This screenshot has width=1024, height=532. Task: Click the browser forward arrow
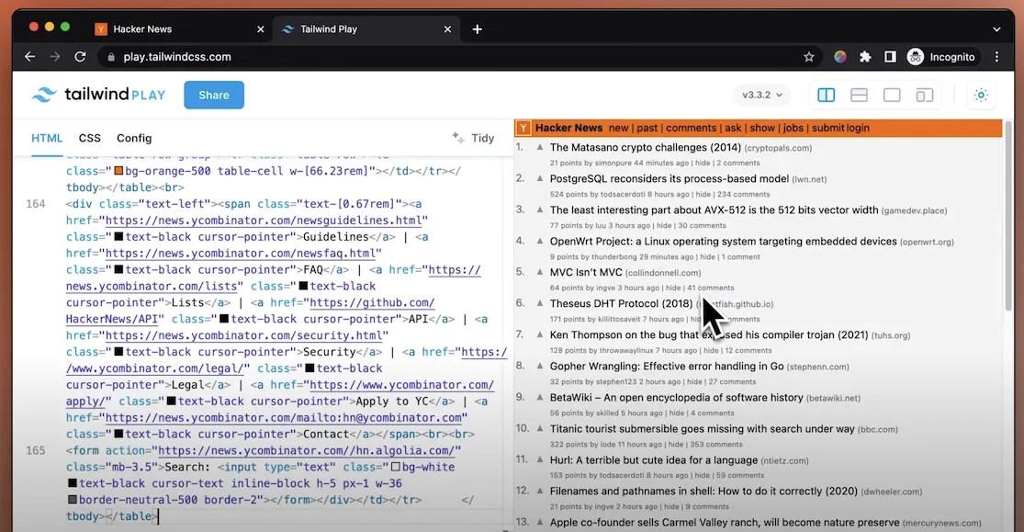click(x=55, y=57)
